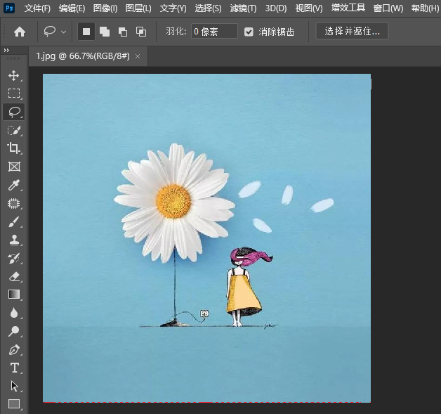Choose Subtract from Selection mode
The height and width of the screenshot is (414, 441).
pos(123,32)
